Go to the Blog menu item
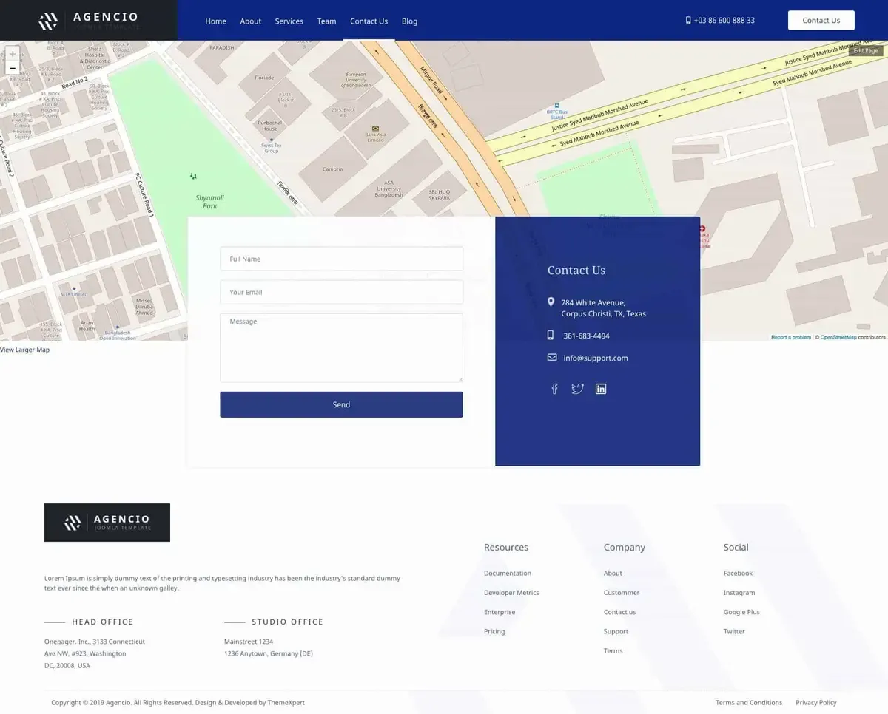This screenshot has height=714, width=888. pos(409,21)
